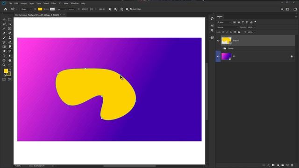
Task: Click the Share icon at top right
Action: (x=295, y=9)
